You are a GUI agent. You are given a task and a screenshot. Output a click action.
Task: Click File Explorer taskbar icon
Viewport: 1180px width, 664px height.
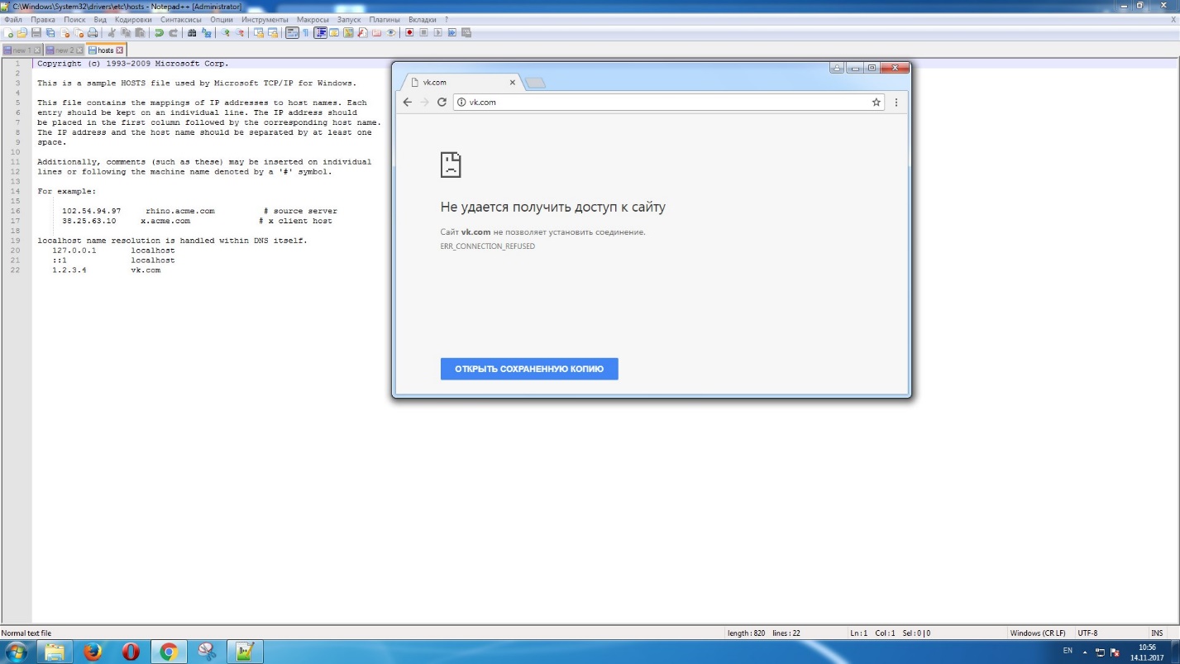pos(55,652)
